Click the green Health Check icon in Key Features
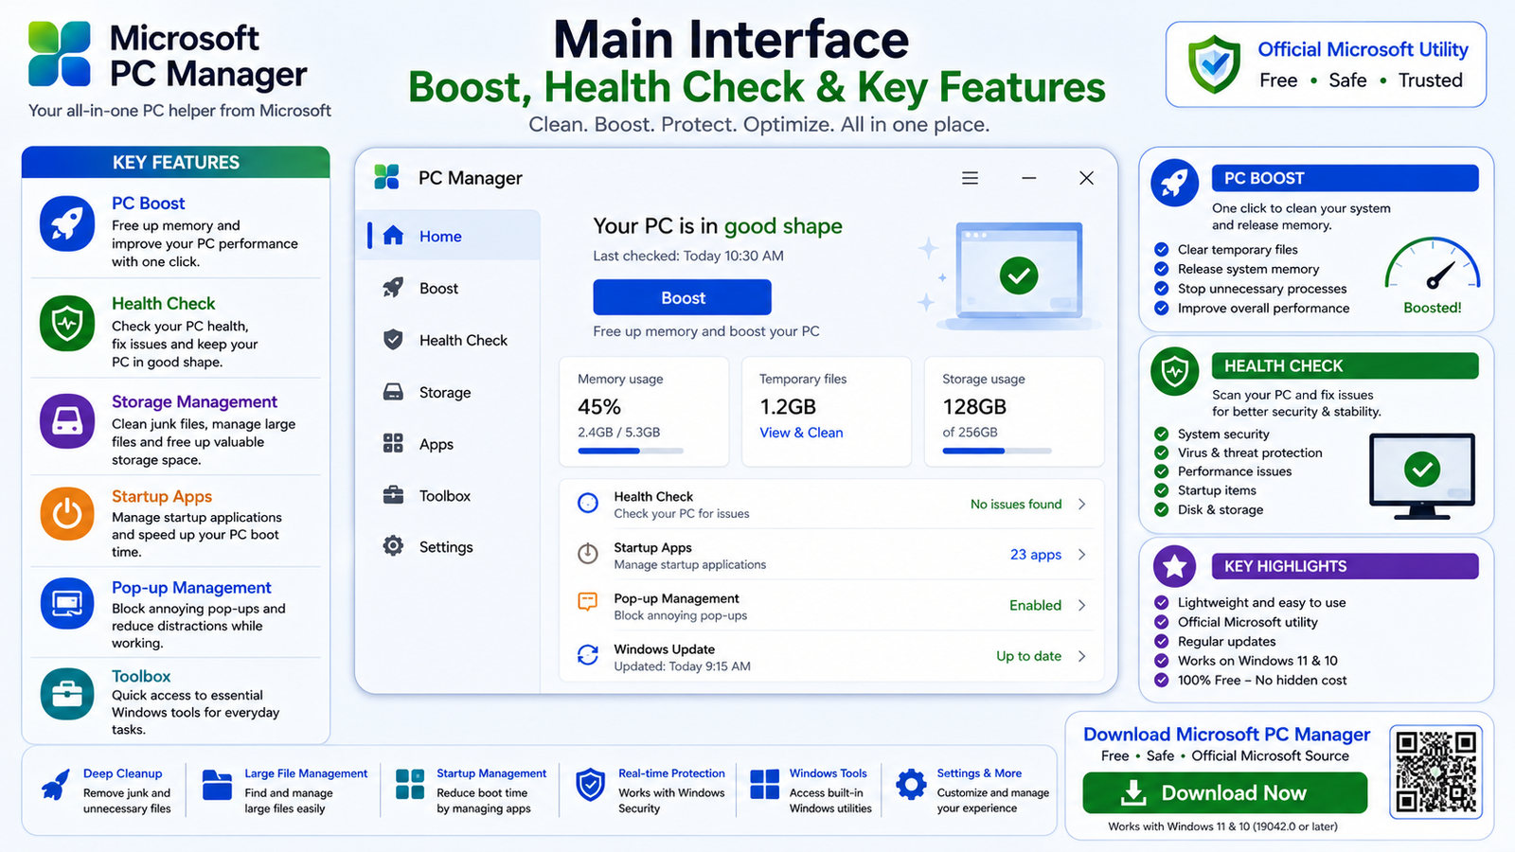Image resolution: width=1515 pixels, height=852 pixels. pos(67,323)
